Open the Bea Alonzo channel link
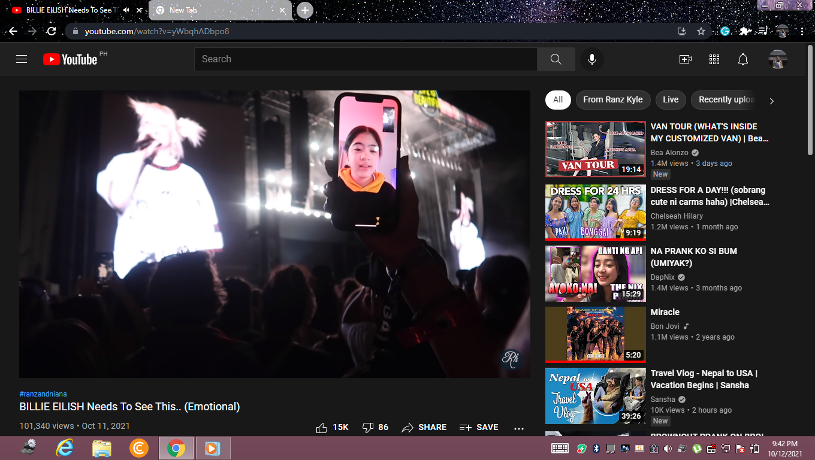This screenshot has height=460, width=815. (669, 153)
